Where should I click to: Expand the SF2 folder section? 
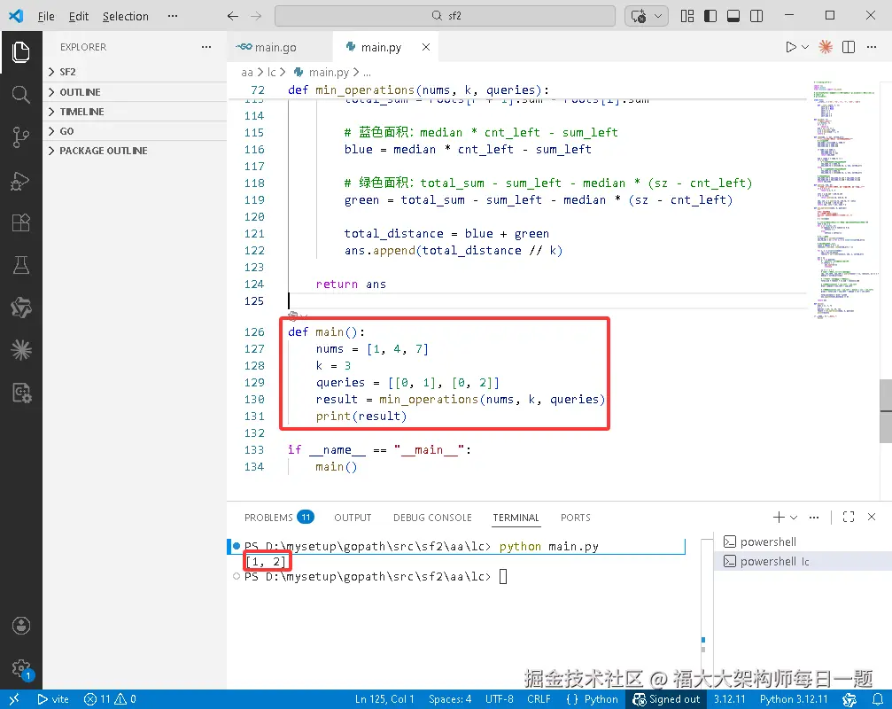[135, 72]
